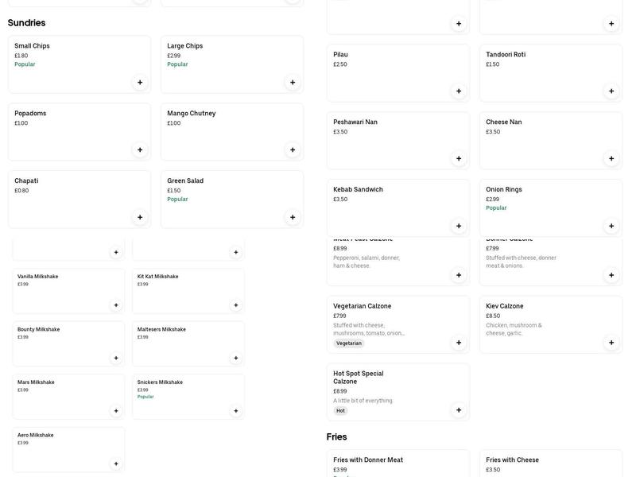Add Large Chips using plus icon
The height and width of the screenshot is (477, 636).
coord(293,82)
